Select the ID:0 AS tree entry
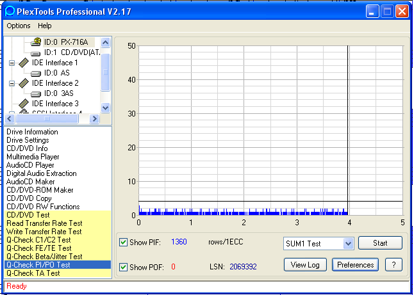 click(57, 73)
